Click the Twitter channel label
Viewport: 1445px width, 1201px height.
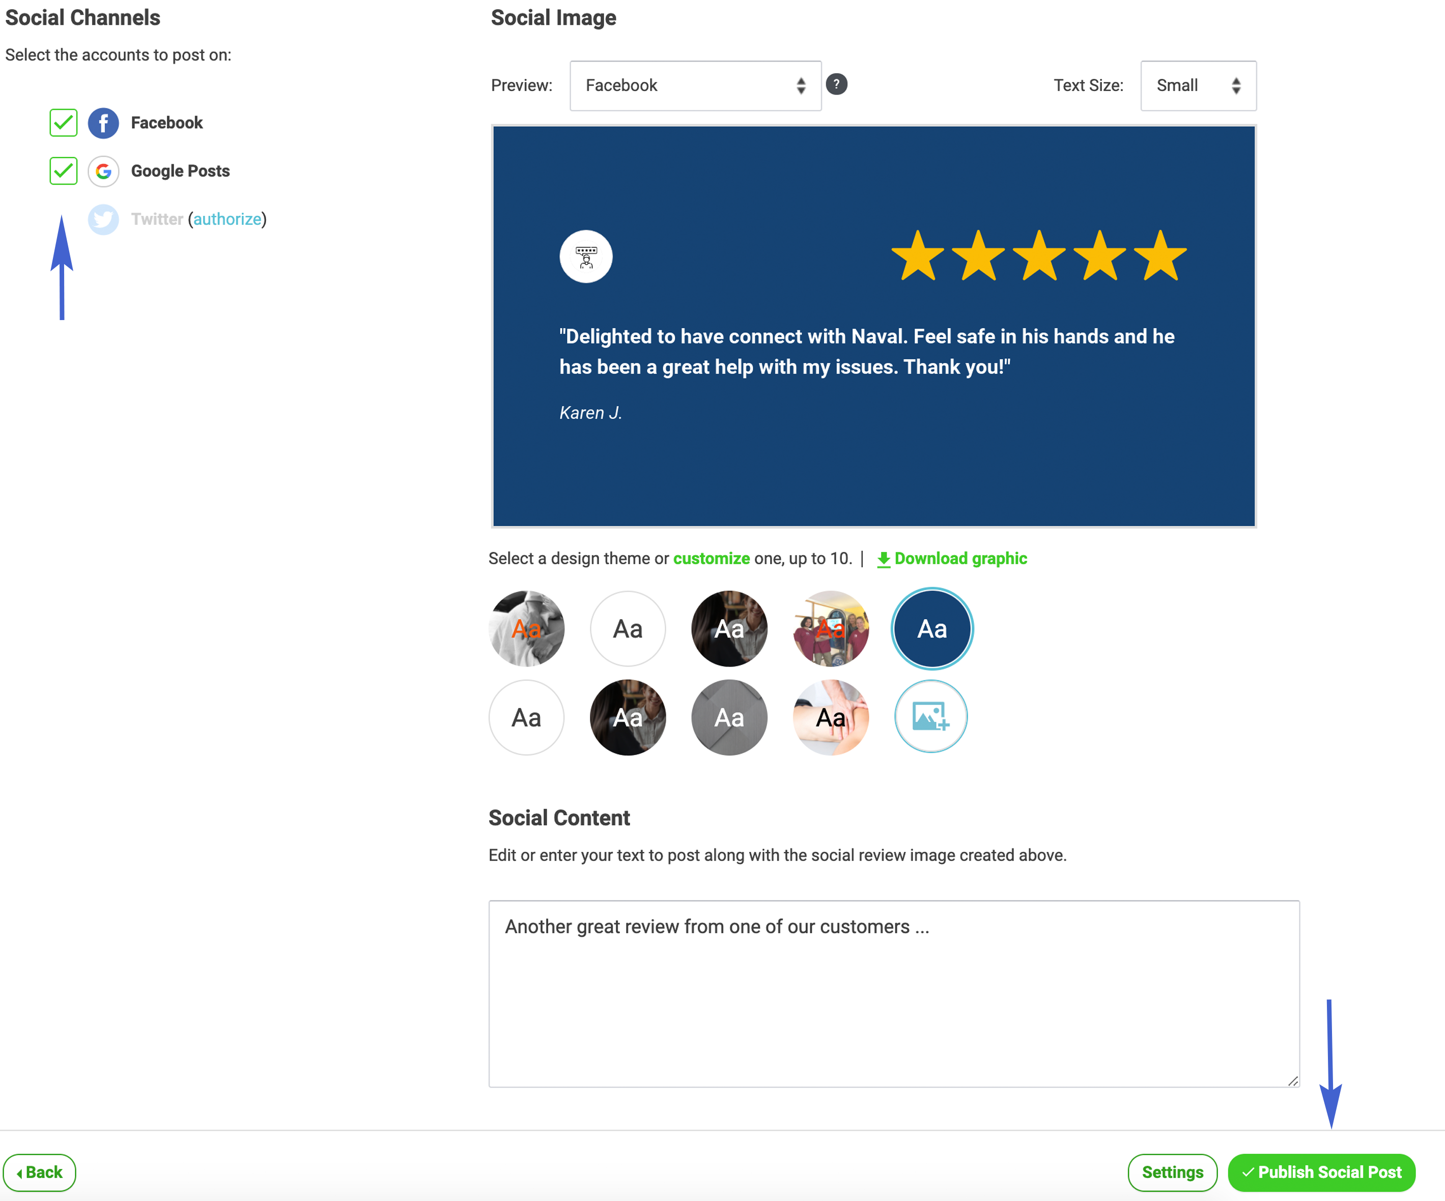(157, 219)
